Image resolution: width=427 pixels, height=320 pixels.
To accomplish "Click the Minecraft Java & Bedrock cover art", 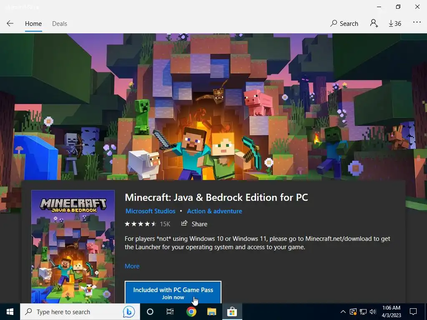I will [x=73, y=247].
